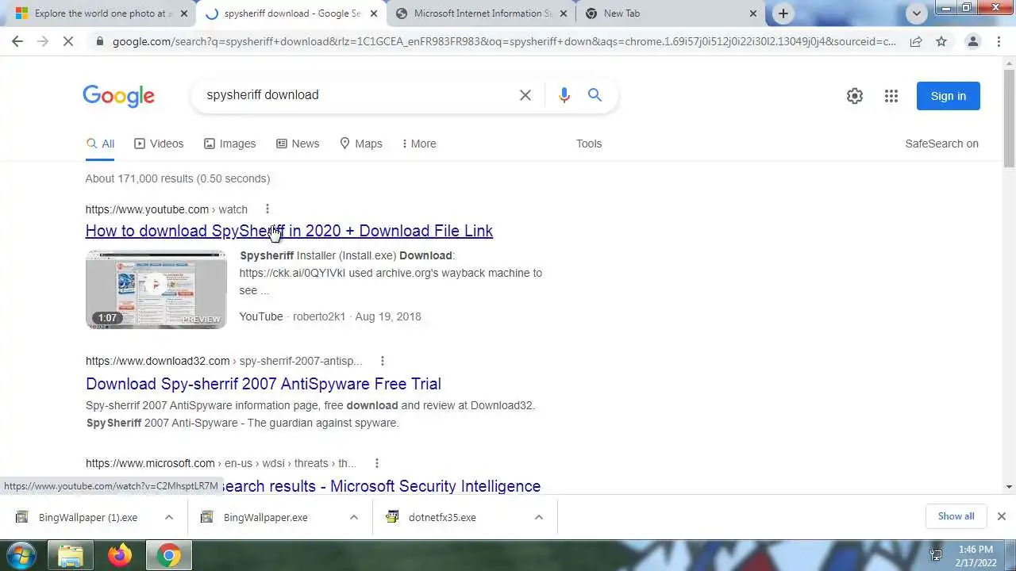Viewport: 1016px width, 571px height.
Task: Select the Videos results filter
Action: click(x=159, y=144)
